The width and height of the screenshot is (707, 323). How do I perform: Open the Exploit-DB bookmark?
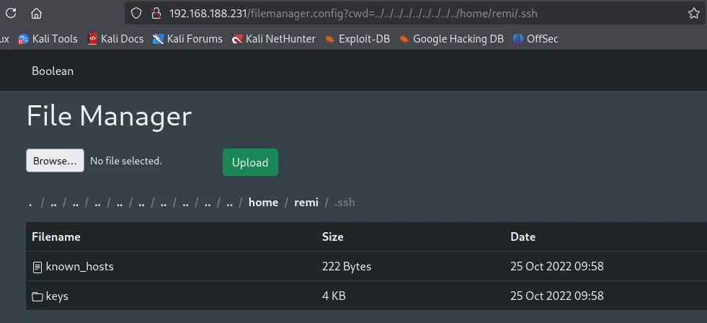tap(357, 39)
